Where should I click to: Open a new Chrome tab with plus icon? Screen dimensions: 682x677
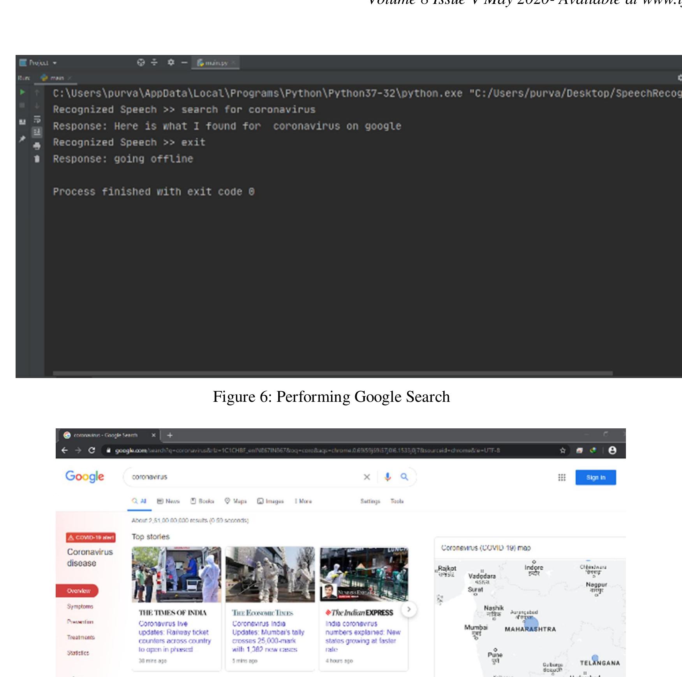tap(170, 435)
